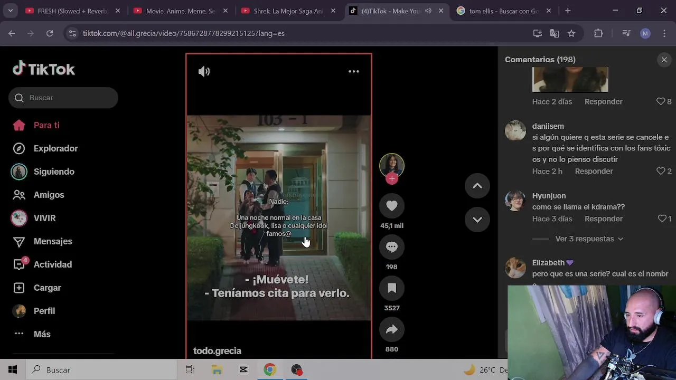This screenshot has height=380, width=676.
Task: Open Task View in taskbar
Action: pos(190,370)
